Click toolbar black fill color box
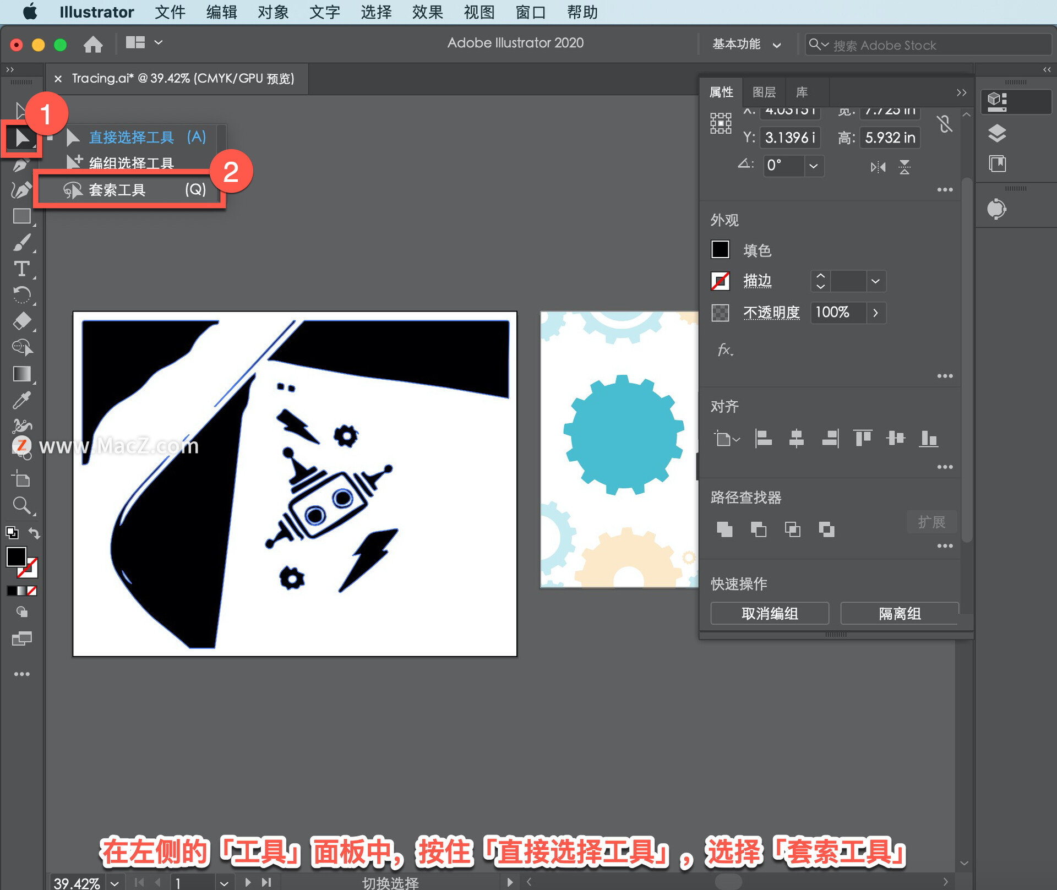 pyautogui.click(x=15, y=557)
